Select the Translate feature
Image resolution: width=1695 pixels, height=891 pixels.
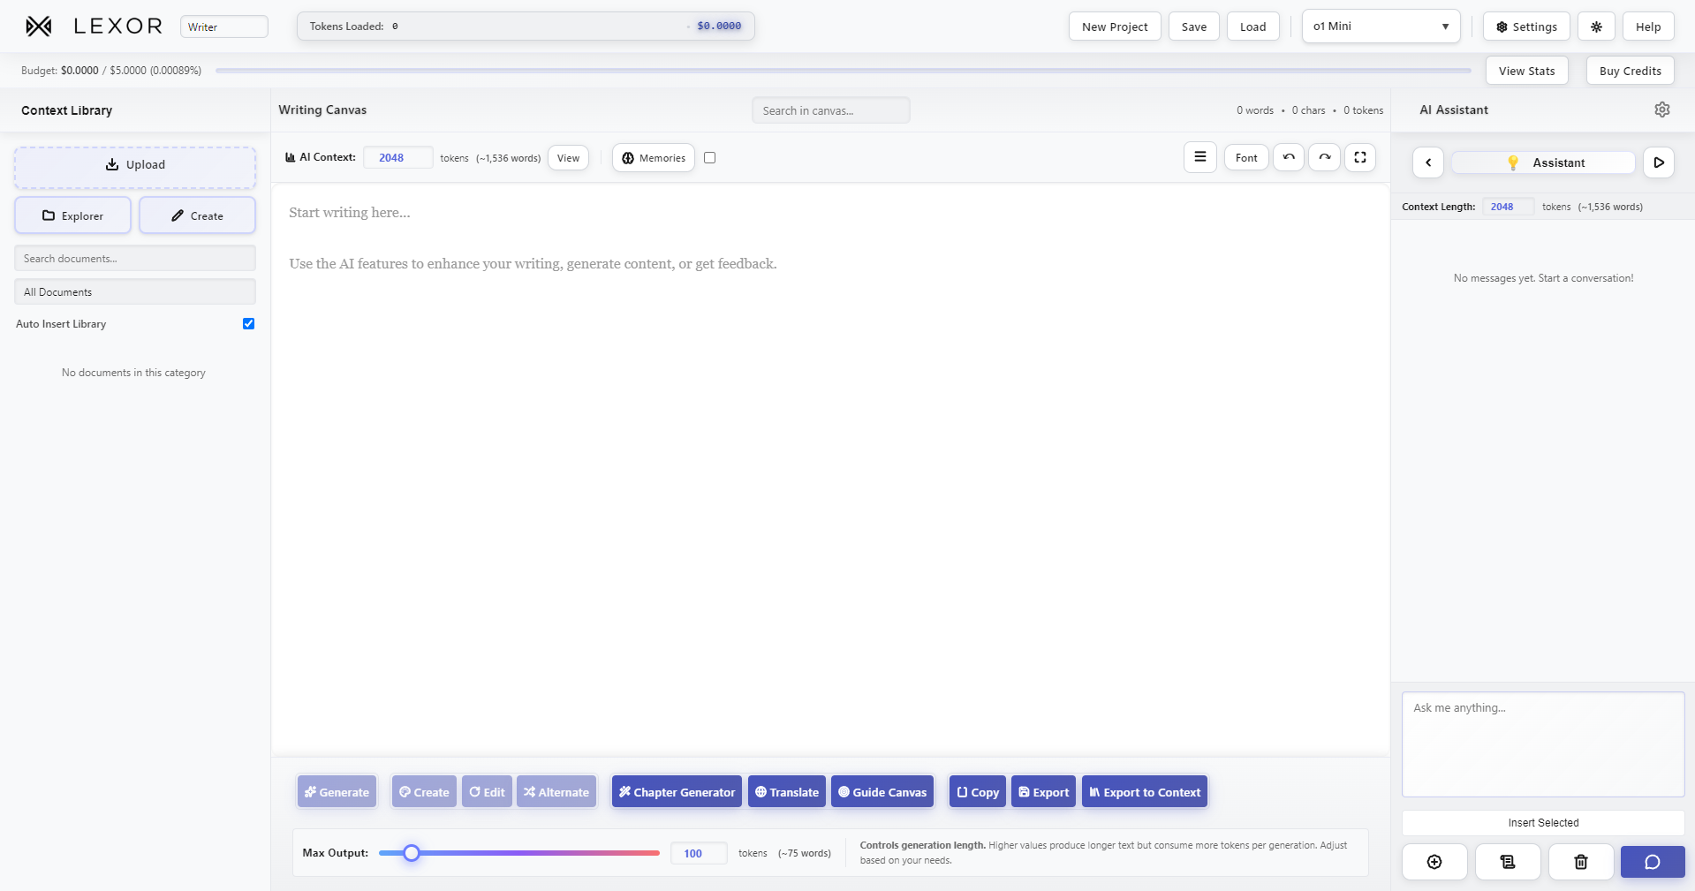click(785, 791)
